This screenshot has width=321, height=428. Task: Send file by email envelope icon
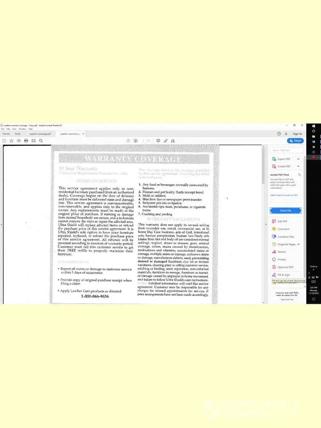point(33,141)
